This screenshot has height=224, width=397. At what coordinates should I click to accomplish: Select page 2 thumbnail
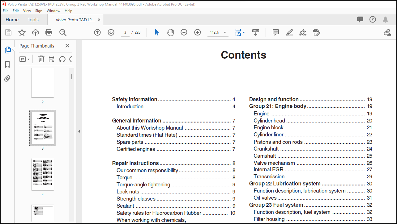click(43, 83)
